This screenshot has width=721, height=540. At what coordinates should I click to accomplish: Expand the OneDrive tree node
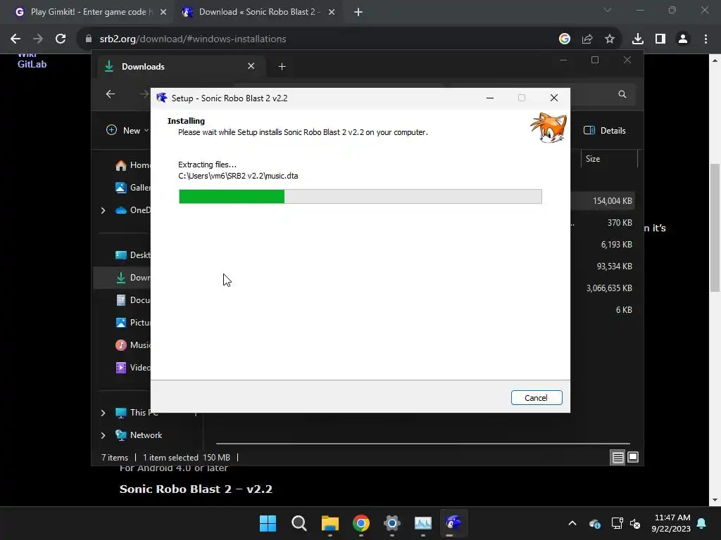[x=103, y=210]
